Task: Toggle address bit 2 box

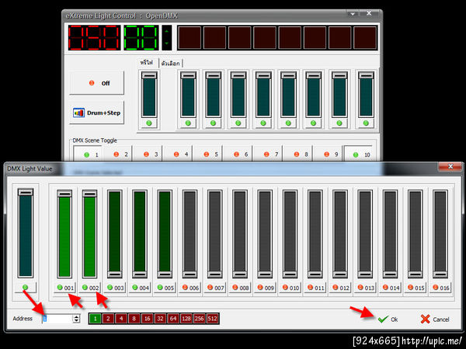Action: tap(108, 319)
